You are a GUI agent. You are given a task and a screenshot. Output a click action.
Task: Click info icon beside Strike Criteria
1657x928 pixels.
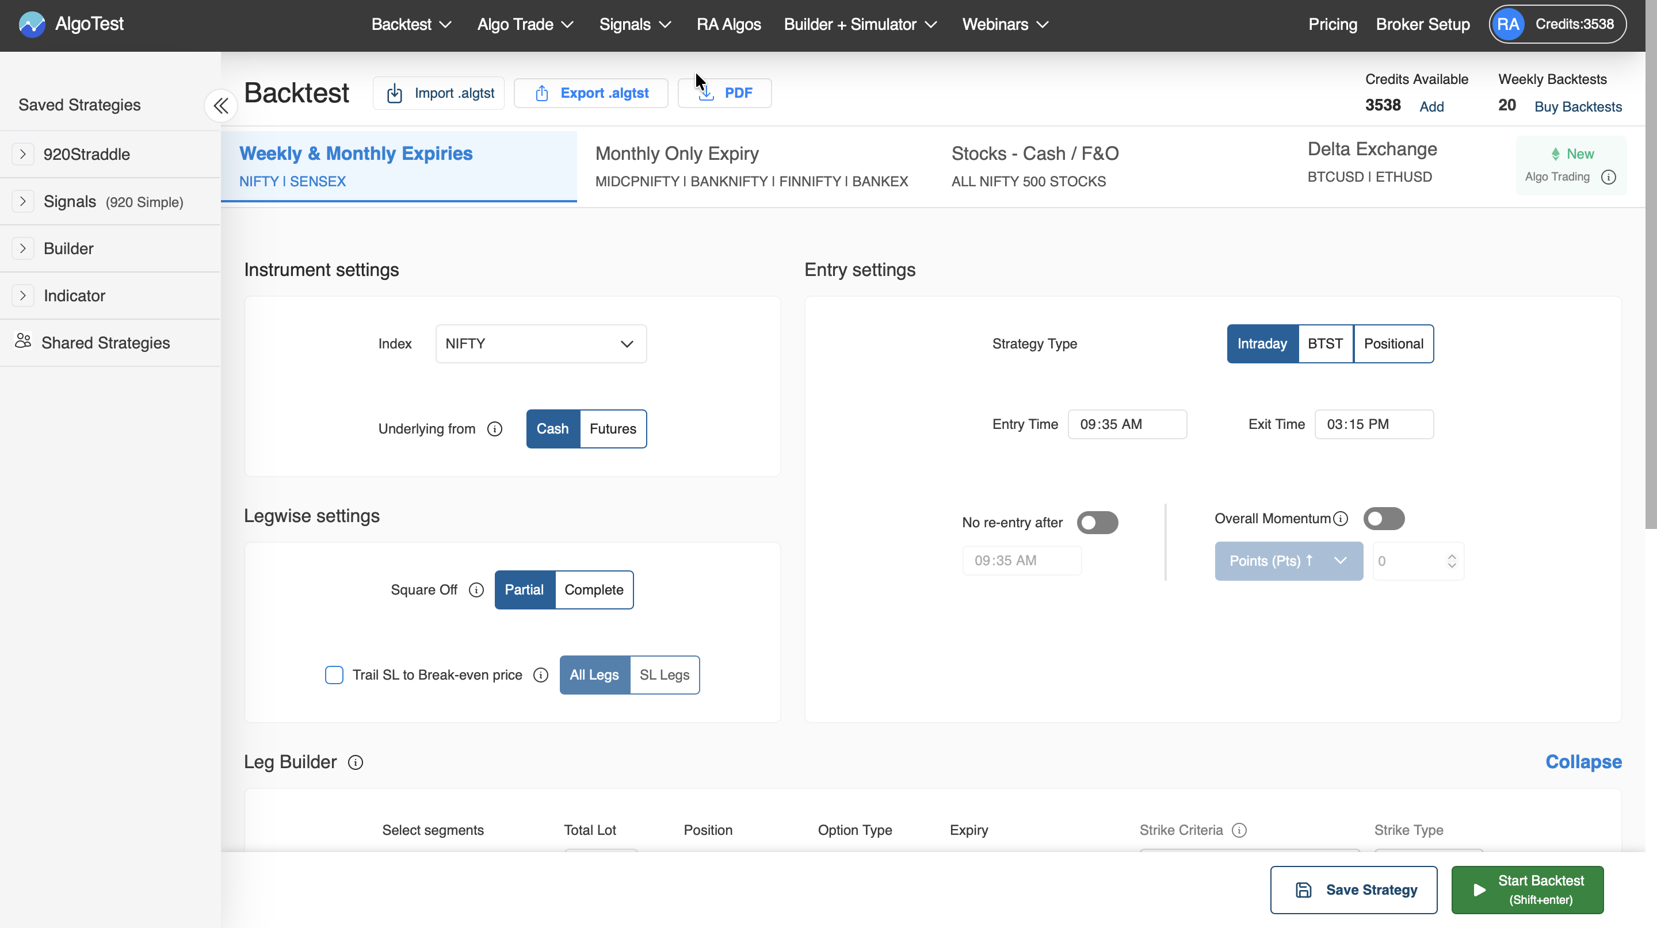[x=1239, y=830]
